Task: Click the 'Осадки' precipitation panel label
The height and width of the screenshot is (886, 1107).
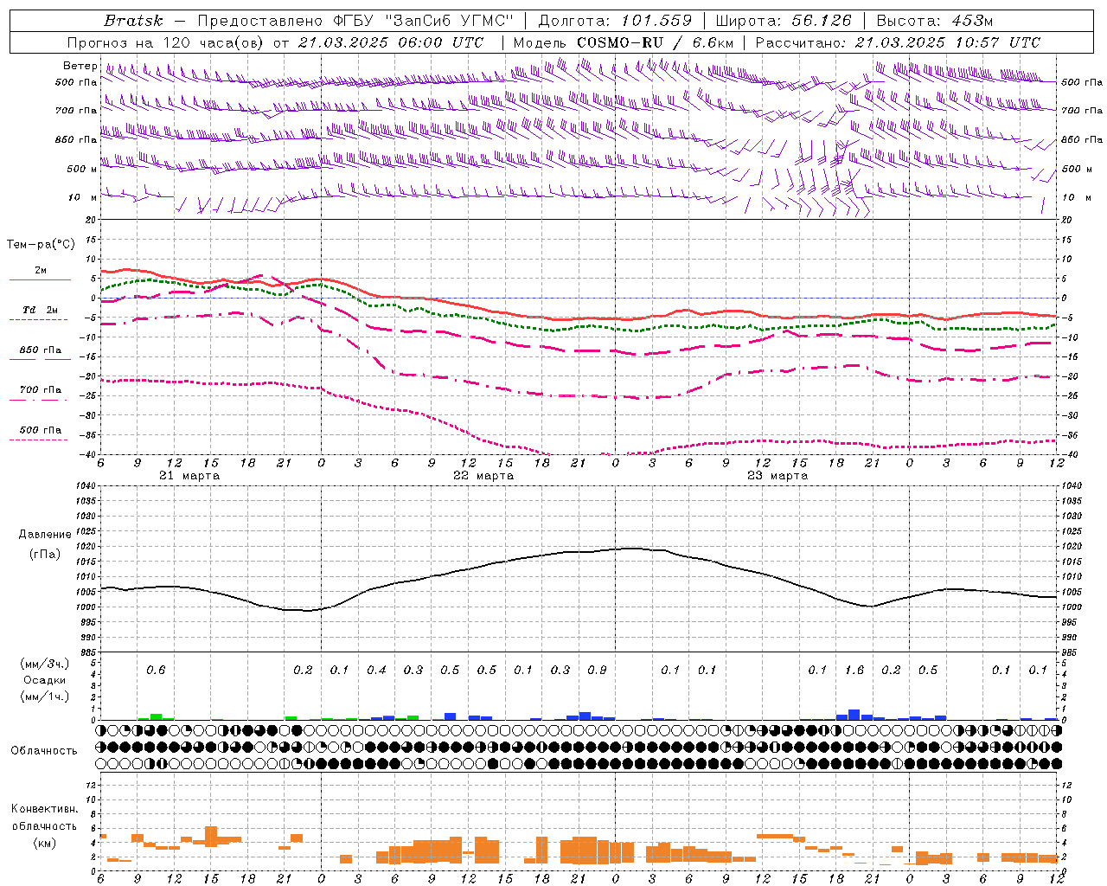Action: pyautogui.click(x=44, y=680)
